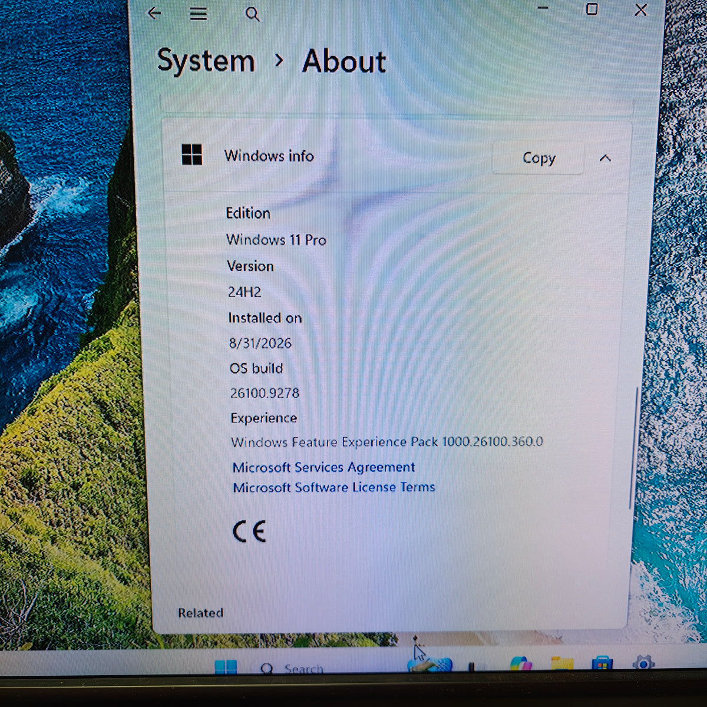Maximize the Settings window
707x707 pixels.
click(x=592, y=9)
